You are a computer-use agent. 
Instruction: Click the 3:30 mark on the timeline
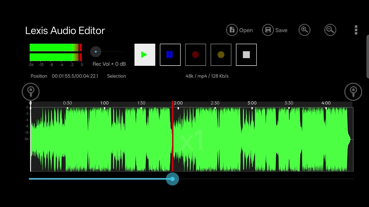click(x=289, y=103)
